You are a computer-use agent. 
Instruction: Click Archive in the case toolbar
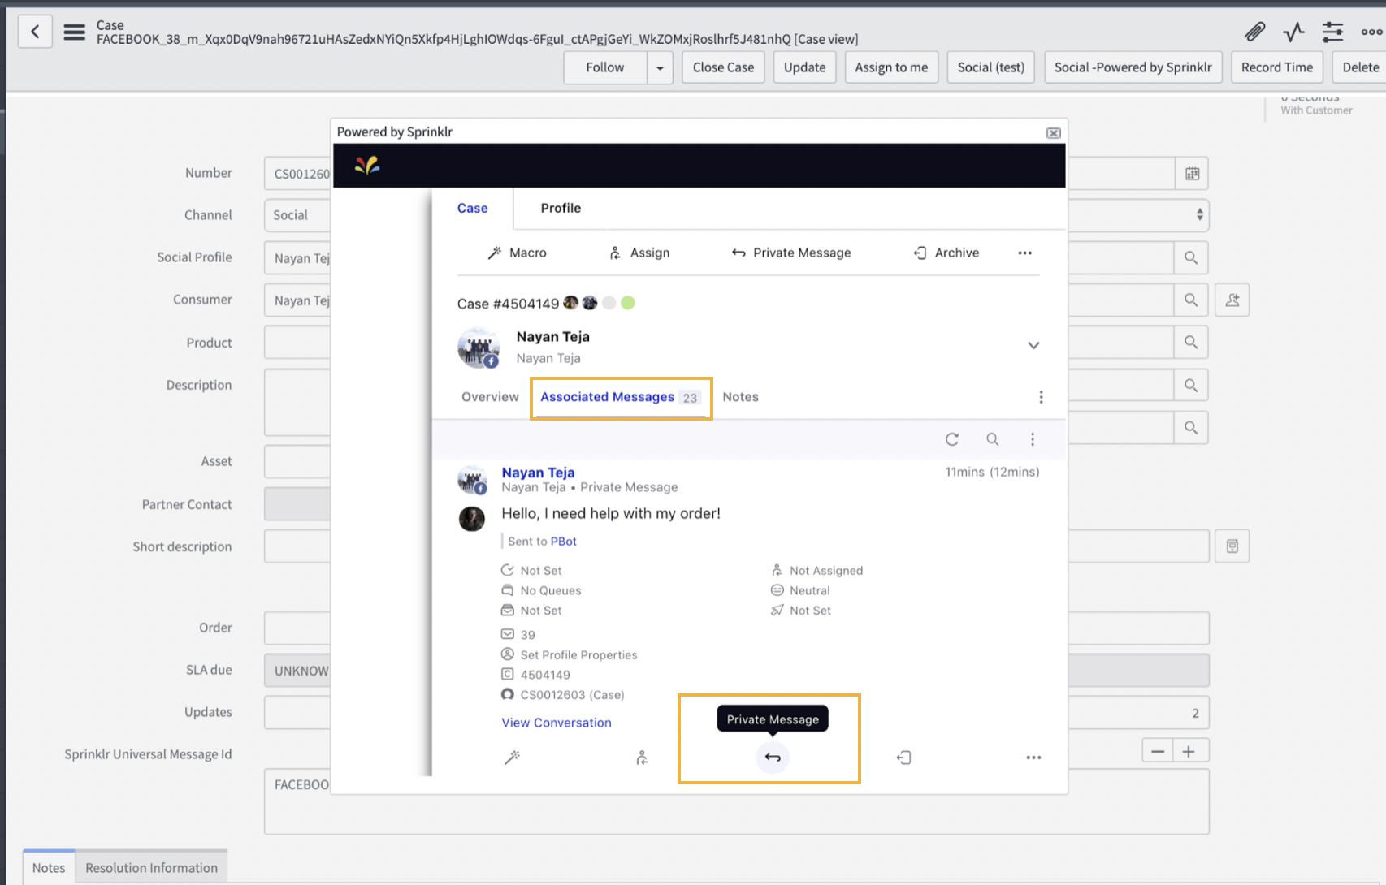tap(946, 253)
